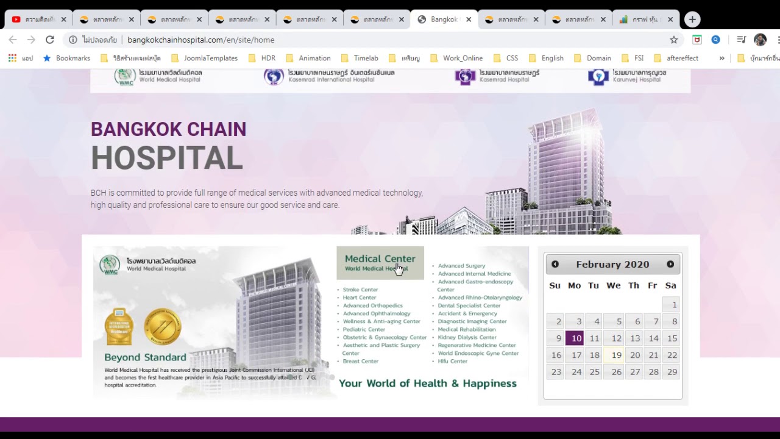The height and width of the screenshot is (439, 780).
Task: Click the Medical Center heading on banner
Action: tap(380, 259)
